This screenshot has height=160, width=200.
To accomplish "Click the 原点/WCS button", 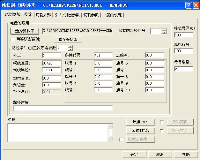I will point(141,122).
